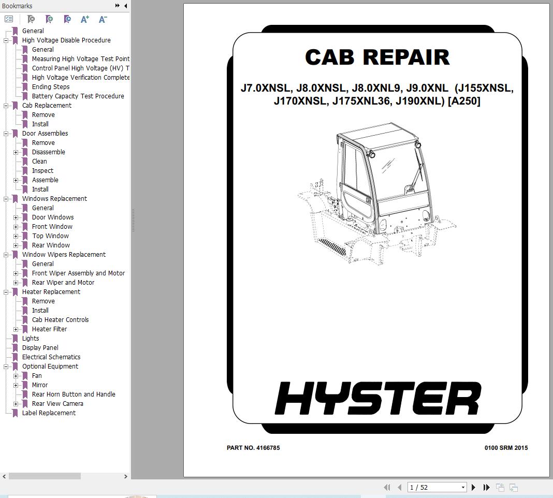Decrease bookmark font size with A-
553x498 pixels.
tap(103, 19)
